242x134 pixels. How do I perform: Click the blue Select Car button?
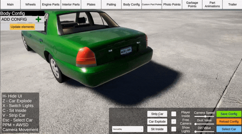tap(229, 129)
